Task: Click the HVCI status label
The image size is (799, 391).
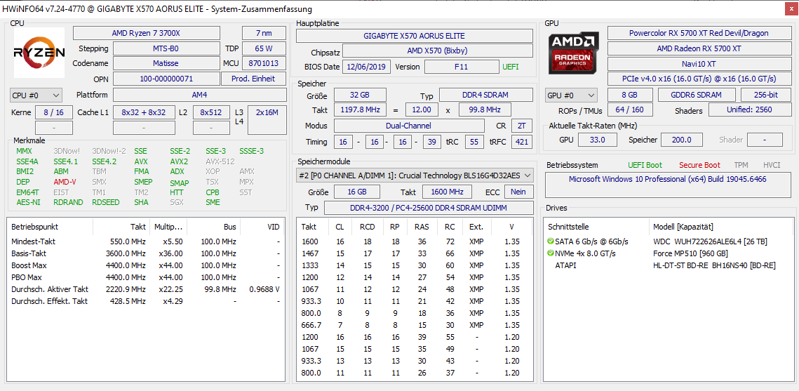Action: point(772,165)
